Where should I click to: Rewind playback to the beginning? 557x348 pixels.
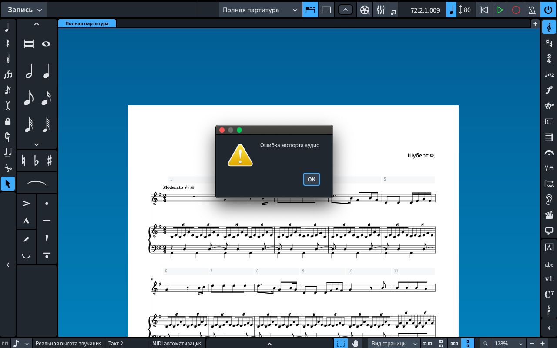tap(484, 10)
